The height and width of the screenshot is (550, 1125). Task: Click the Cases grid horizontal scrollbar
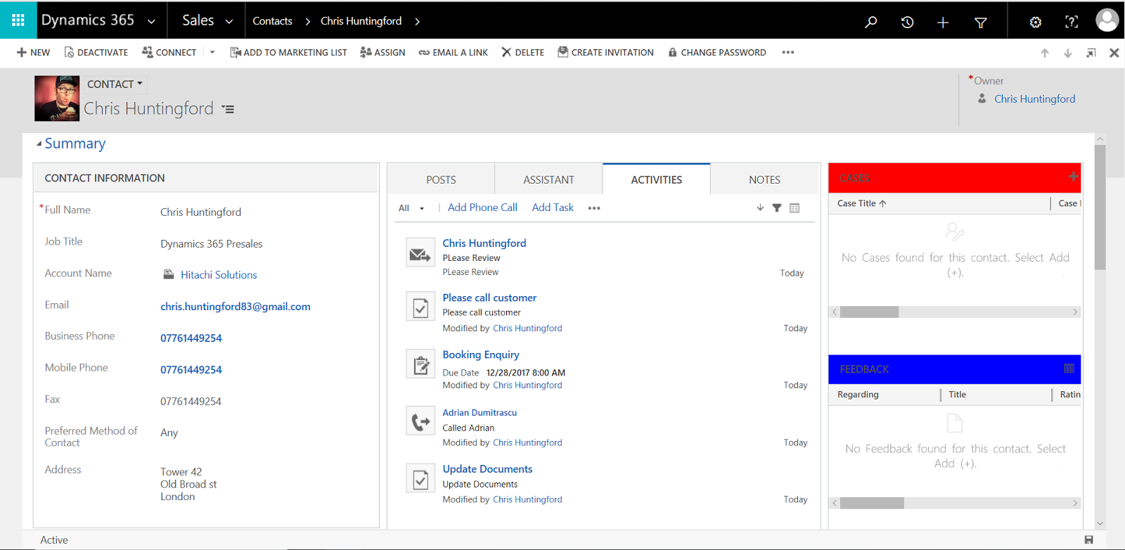(x=869, y=312)
